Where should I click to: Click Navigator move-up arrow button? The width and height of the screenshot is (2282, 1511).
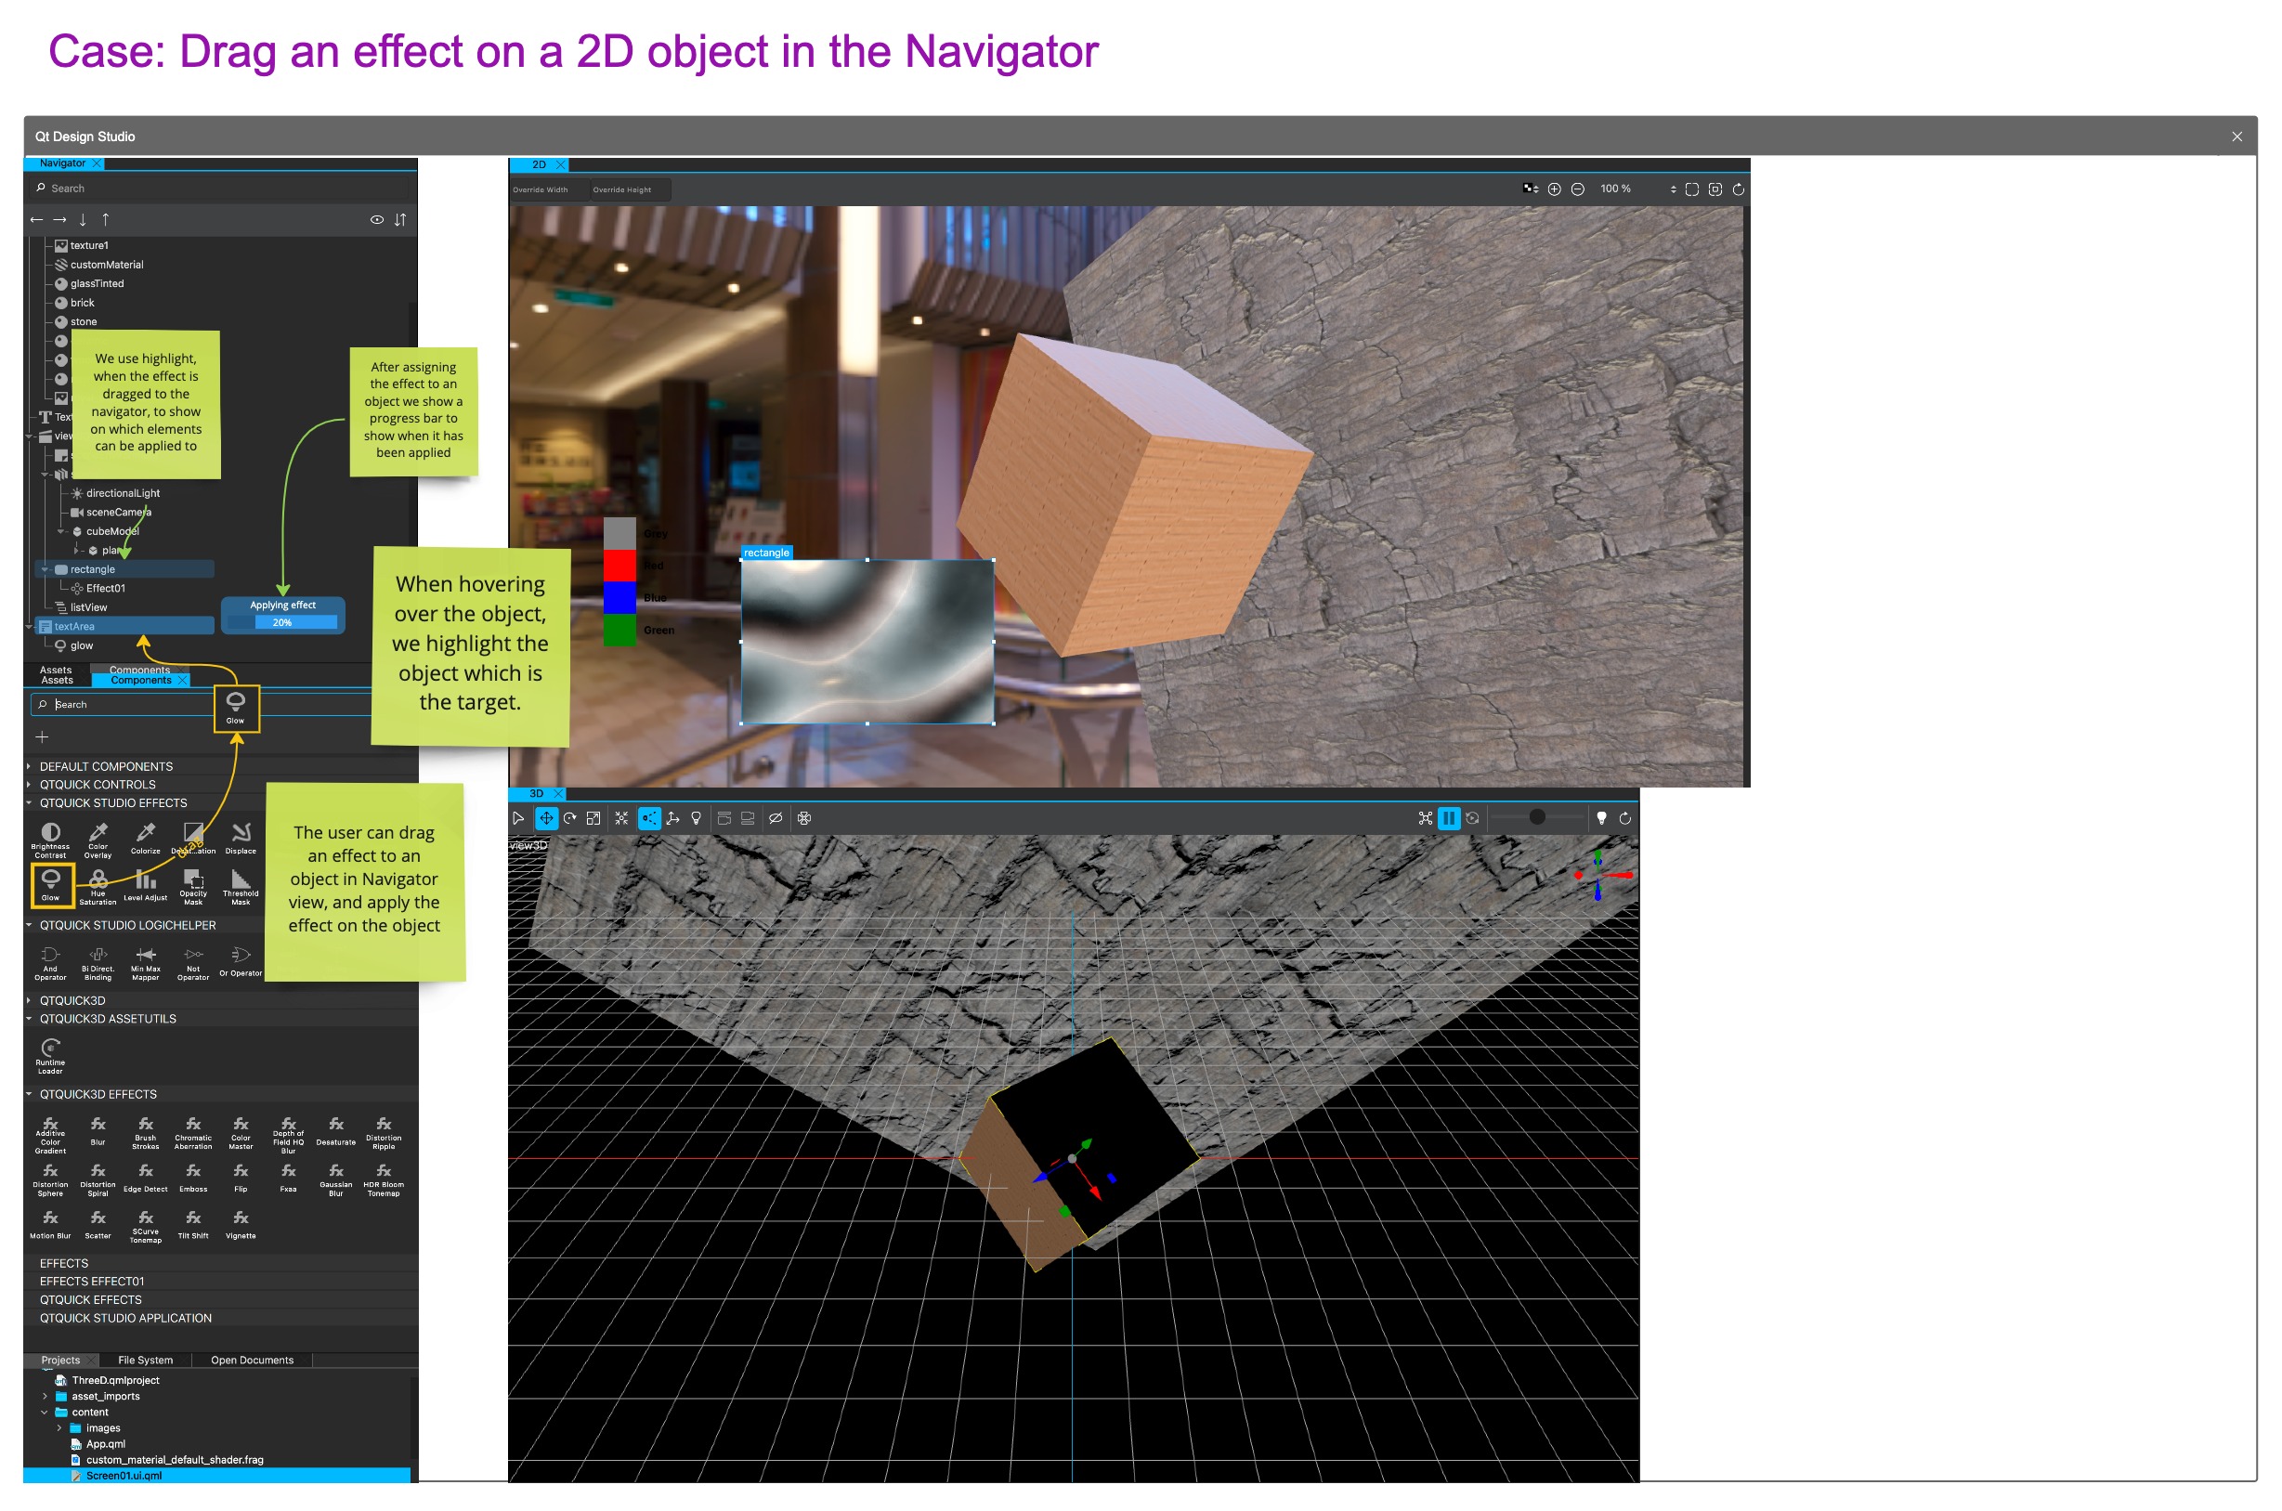[x=106, y=220]
